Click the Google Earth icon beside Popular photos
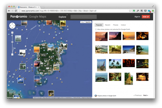Image resolution: width=162 pixels, height=108 pixels. click(x=96, y=95)
